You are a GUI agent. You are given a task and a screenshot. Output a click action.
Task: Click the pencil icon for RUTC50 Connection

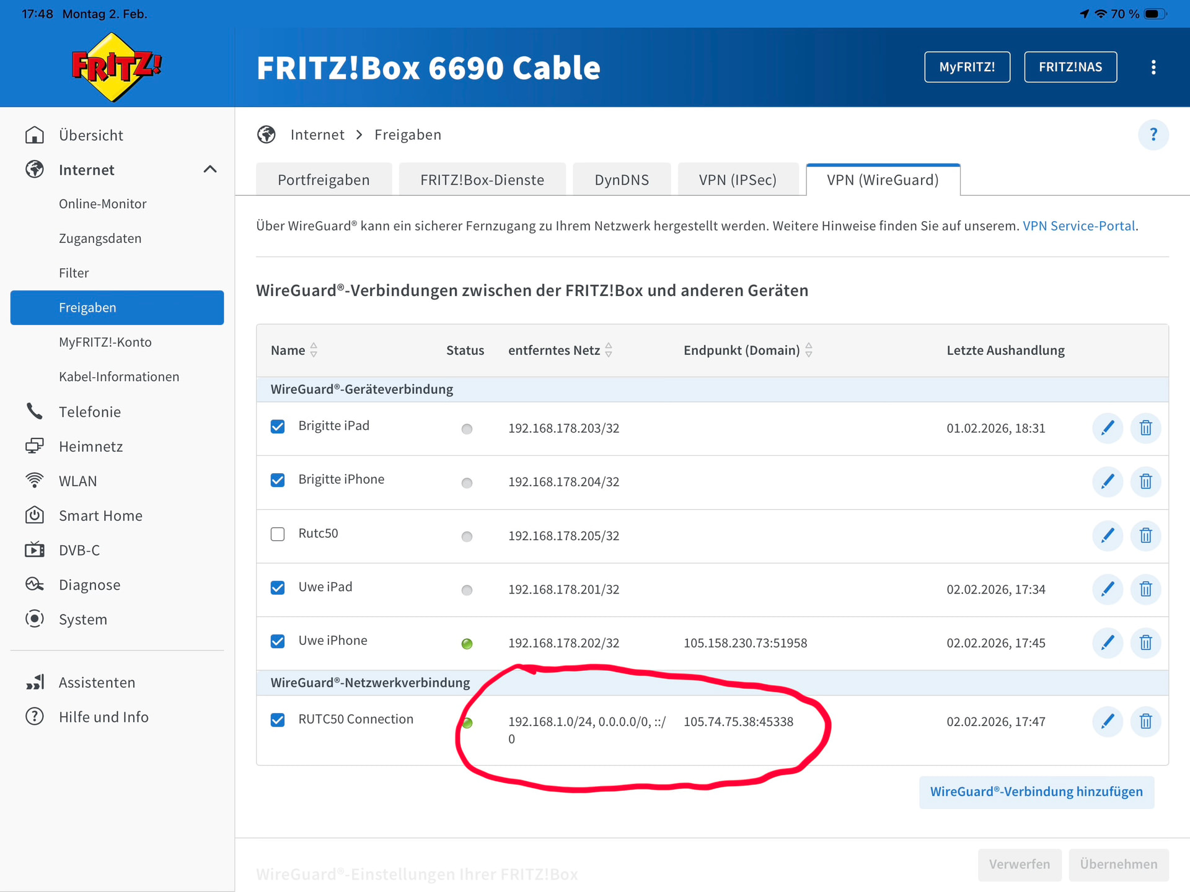pyautogui.click(x=1107, y=721)
